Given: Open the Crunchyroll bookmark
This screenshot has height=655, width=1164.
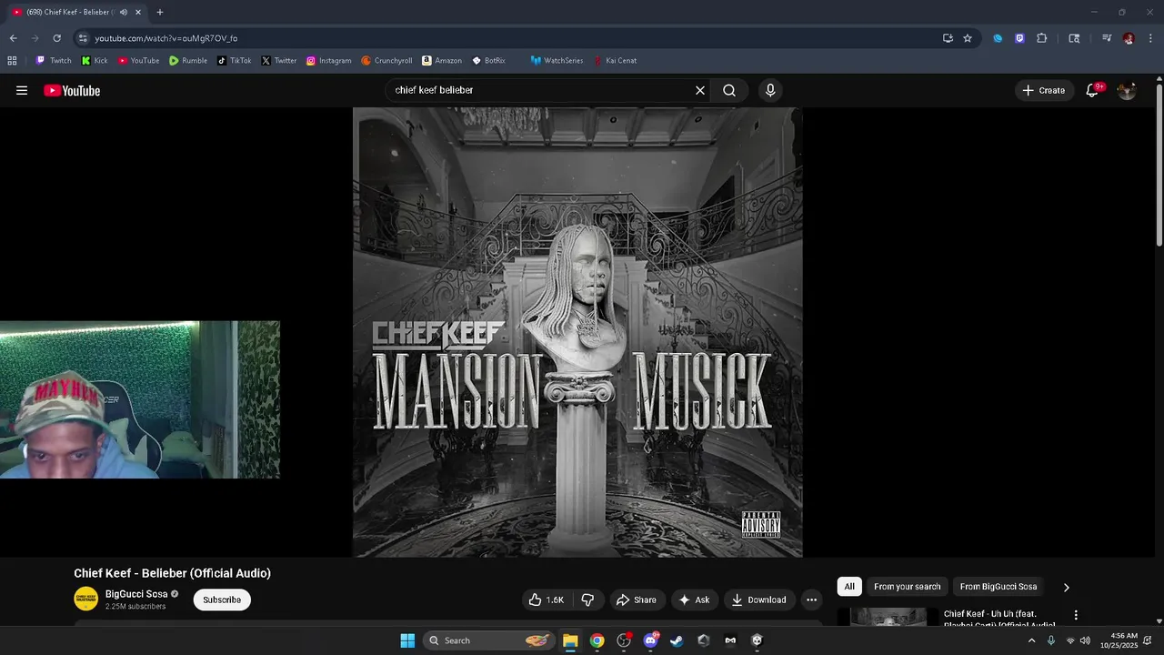Looking at the screenshot, I should pos(386,61).
